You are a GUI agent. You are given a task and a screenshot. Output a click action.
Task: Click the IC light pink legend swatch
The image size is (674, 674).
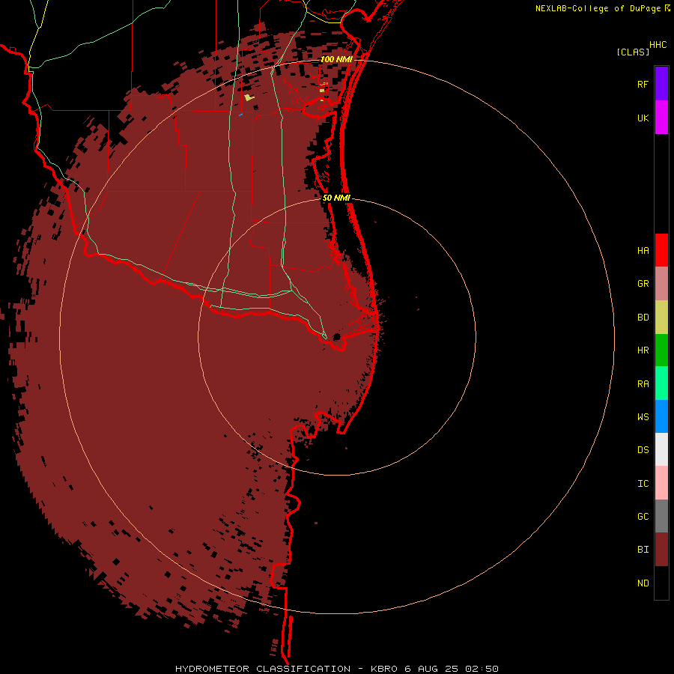click(x=661, y=483)
